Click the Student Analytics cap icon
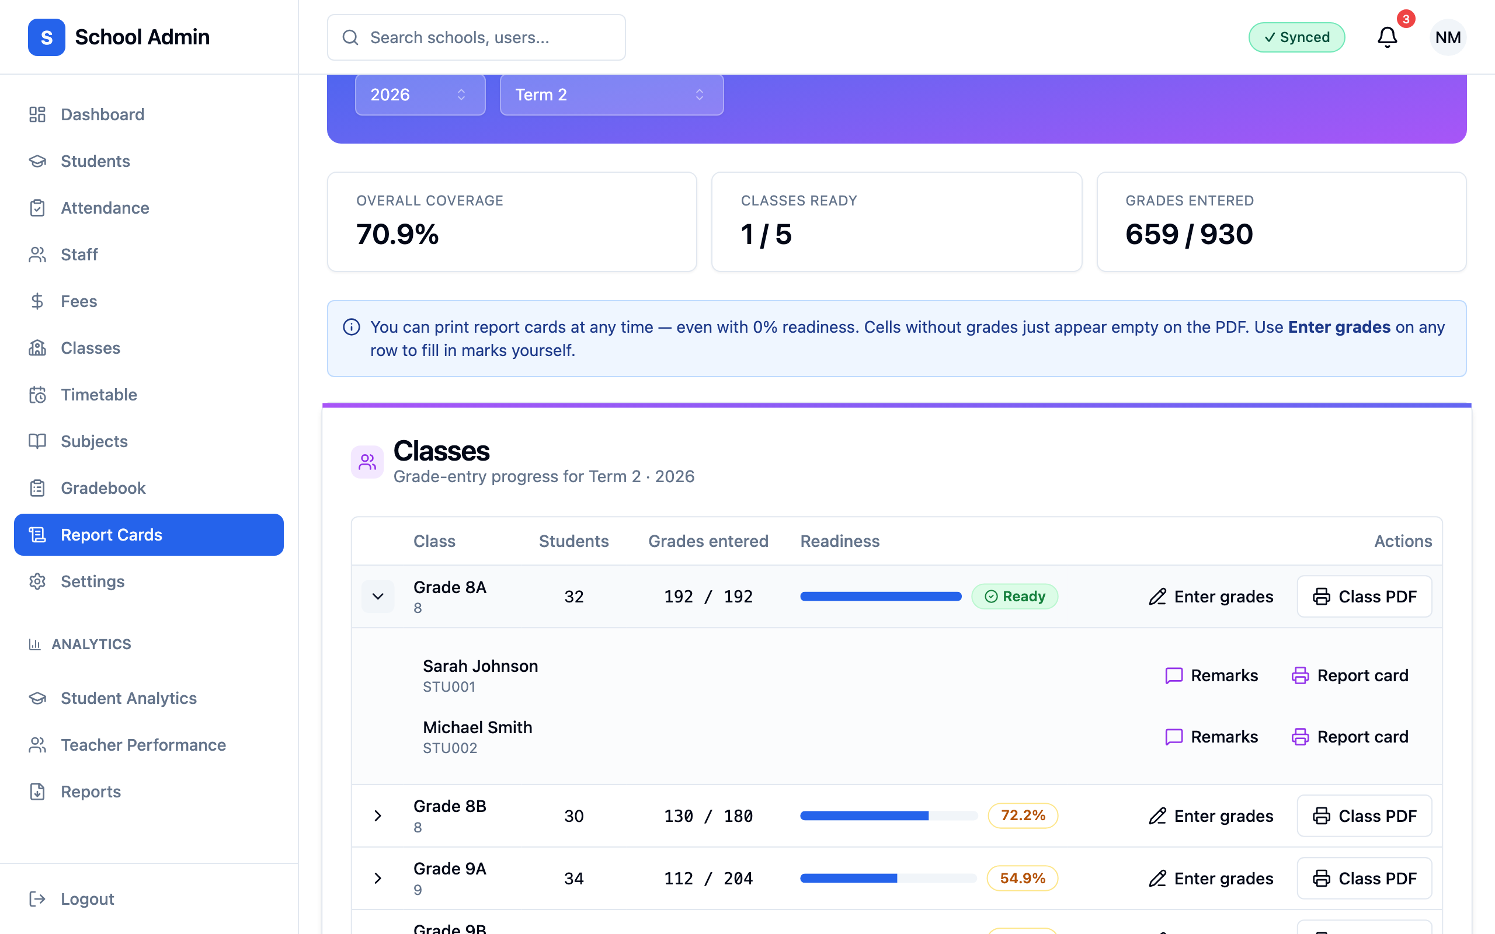This screenshot has height=934, width=1495. [37, 698]
